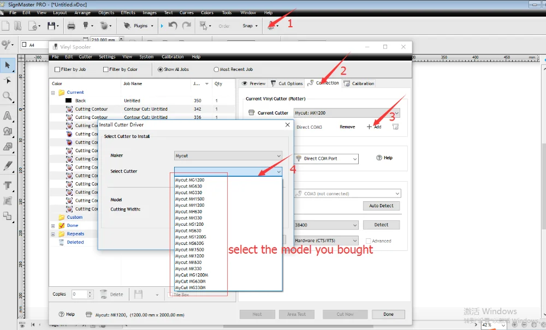Click the Redo arrow icon
The height and width of the screenshot is (330, 546).
coord(187,26)
